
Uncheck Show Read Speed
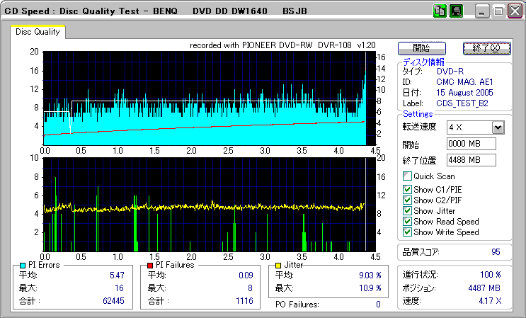(x=407, y=222)
